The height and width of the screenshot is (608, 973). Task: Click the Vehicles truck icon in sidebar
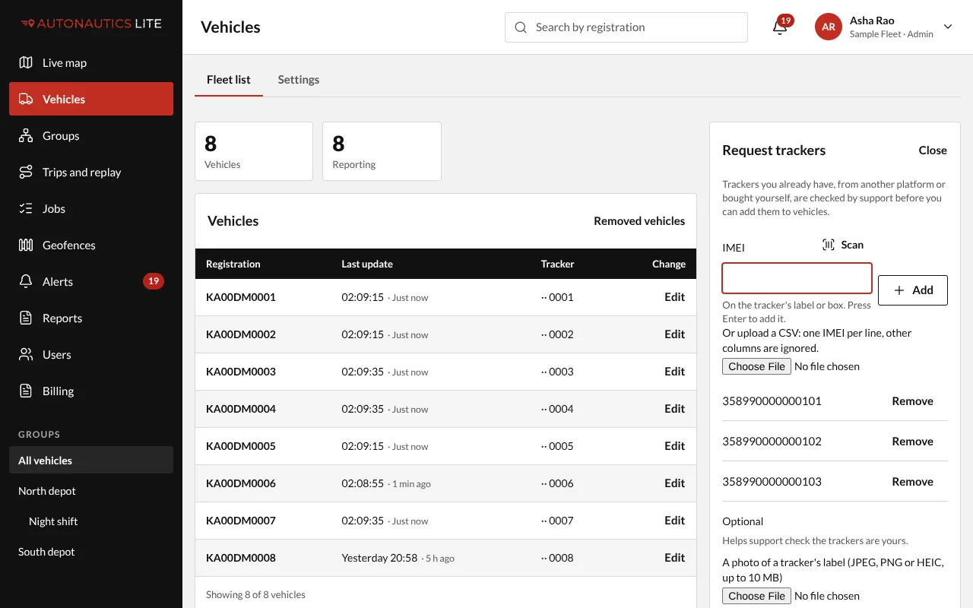tap(26, 99)
